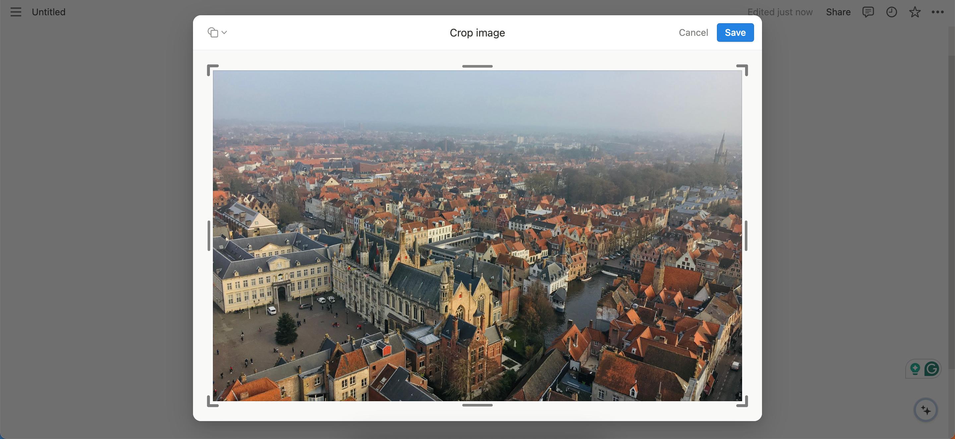This screenshot has width=955, height=439.
Task: Open the sidebar with the hamburger icon
Action: click(x=16, y=12)
